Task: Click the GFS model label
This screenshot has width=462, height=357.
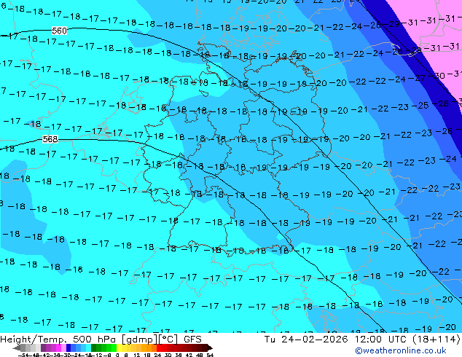Action: click(x=192, y=340)
